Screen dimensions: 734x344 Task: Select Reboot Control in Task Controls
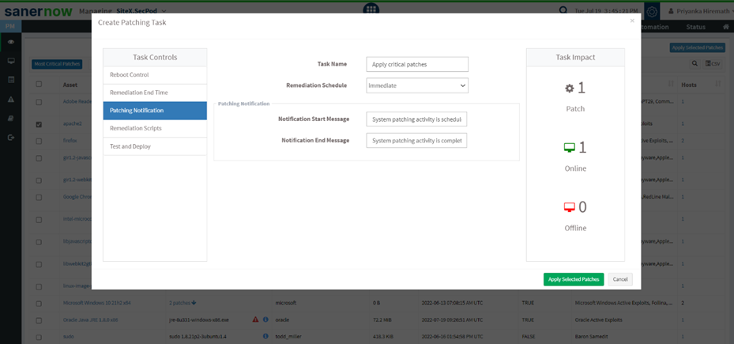[155, 75]
